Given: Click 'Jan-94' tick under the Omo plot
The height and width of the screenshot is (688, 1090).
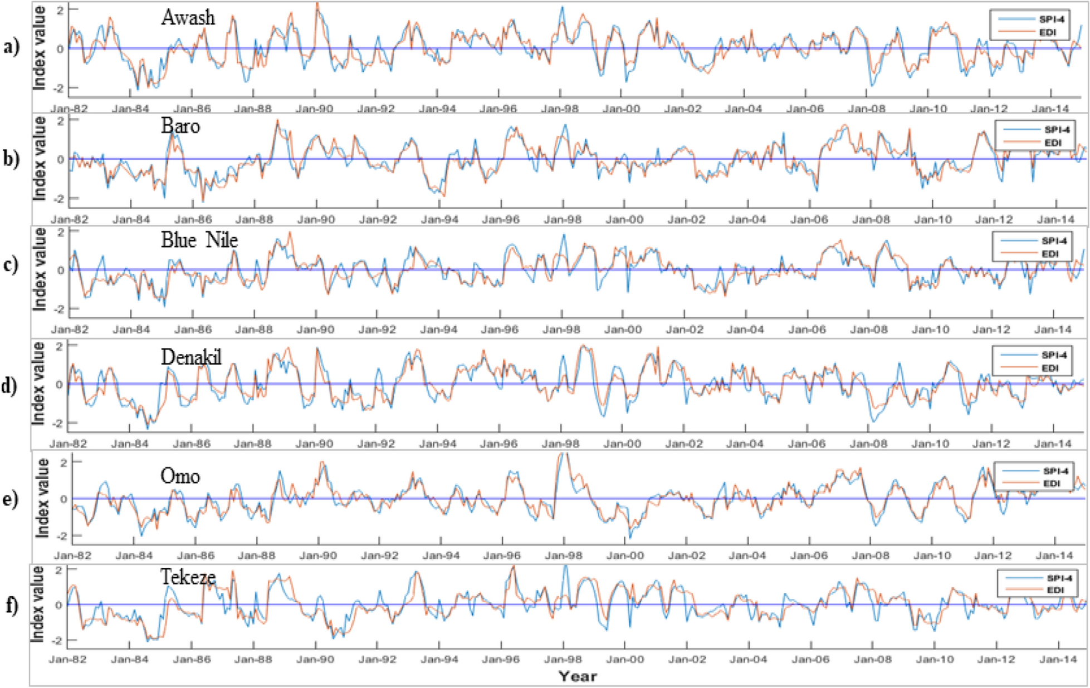Looking at the screenshot, I should point(441,555).
